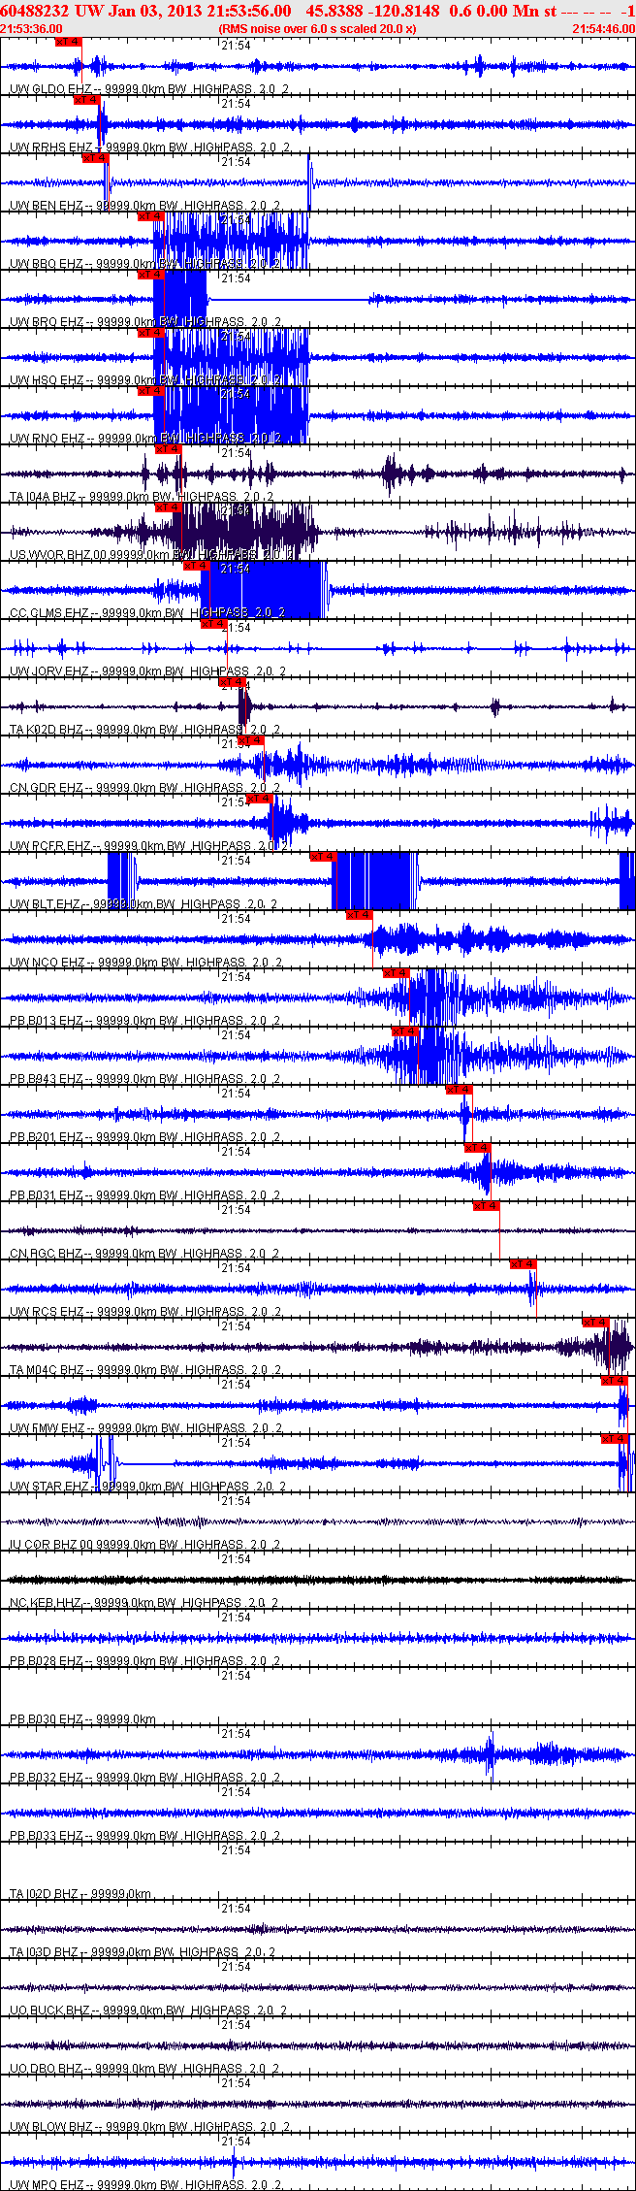Select the UW BBO EHZ station label
This screenshot has height=2191, width=636.
click(x=146, y=264)
